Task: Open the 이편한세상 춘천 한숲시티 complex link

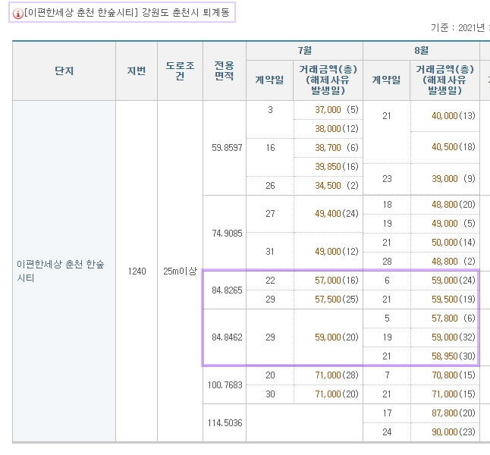Action: [x=61, y=271]
